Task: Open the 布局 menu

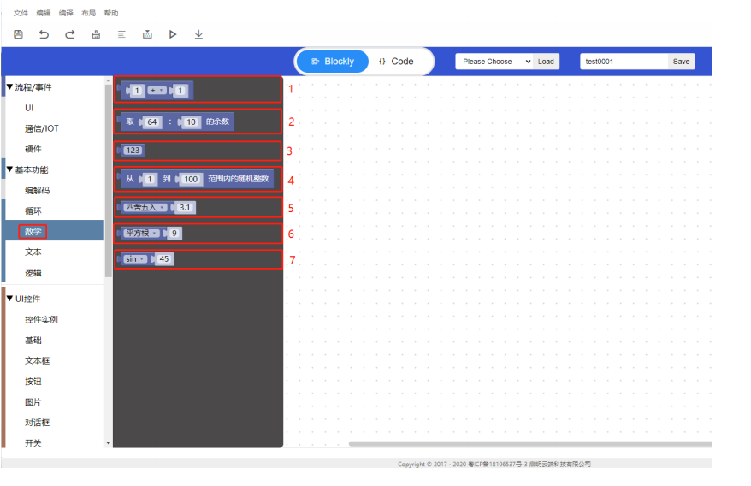Action: (x=89, y=13)
